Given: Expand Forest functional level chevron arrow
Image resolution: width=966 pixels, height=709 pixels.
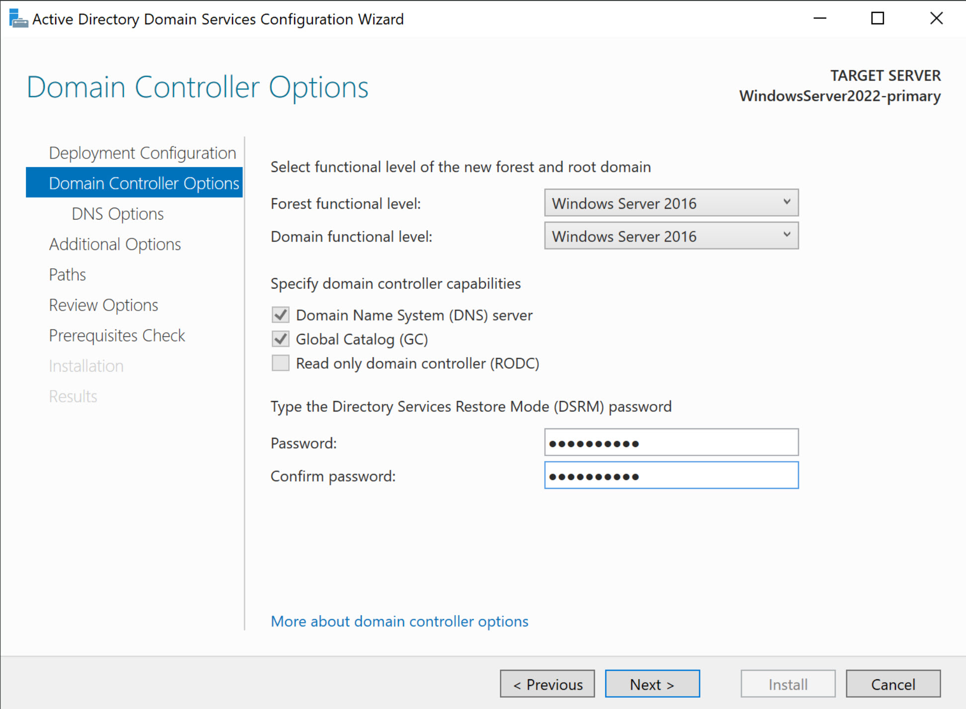Looking at the screenshot, I should 787,203.
